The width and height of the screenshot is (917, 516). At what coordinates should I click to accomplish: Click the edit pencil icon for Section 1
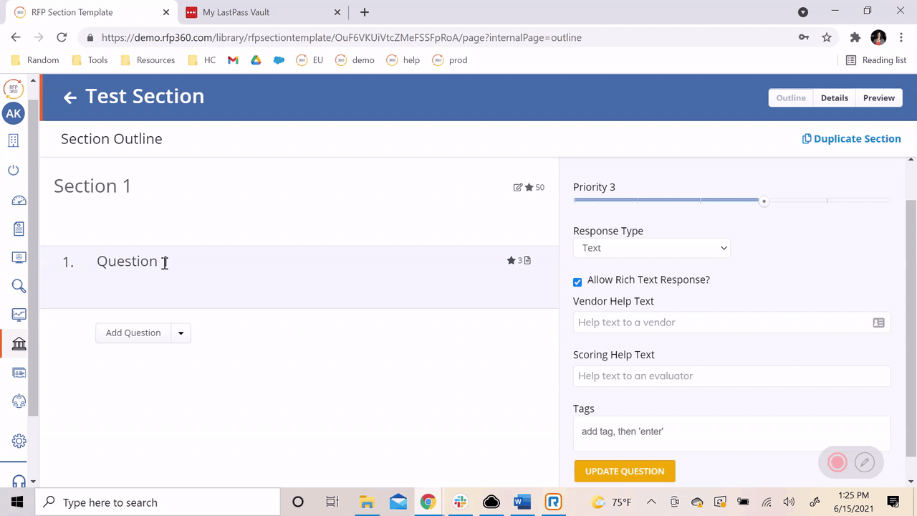click(x=517, y=188)
